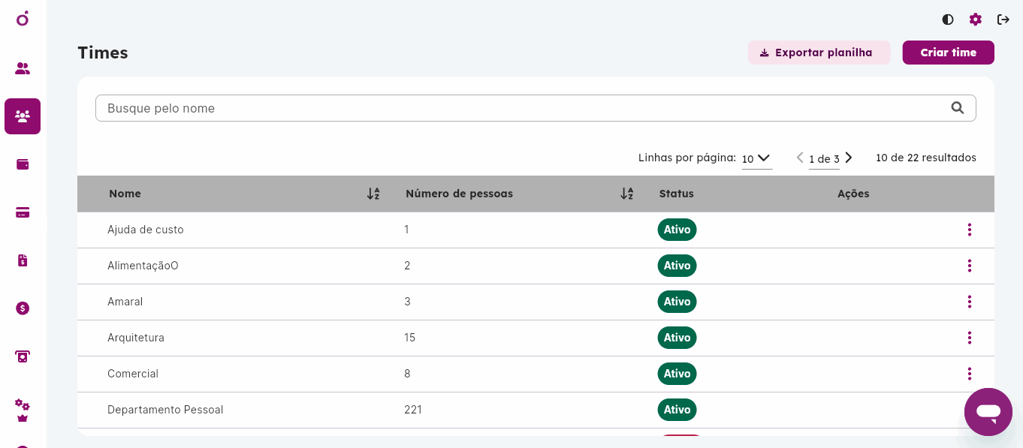Expand the rows per page dropdown
The height and width of the screenshot is (448, 1023).
point(757,158)
